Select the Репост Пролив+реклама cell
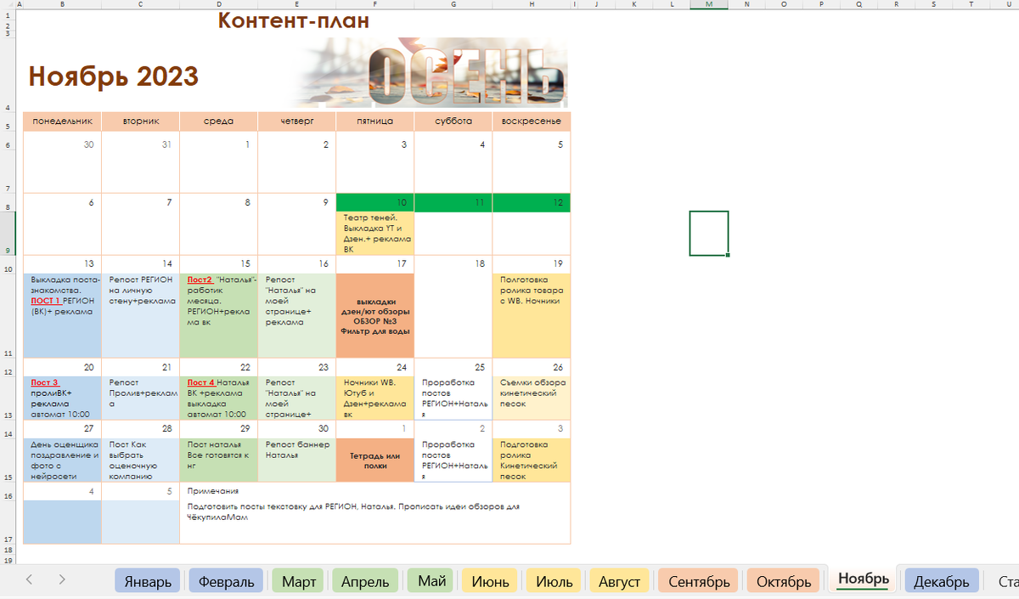This screenshot has height=599, width=1019. (140, 398)
